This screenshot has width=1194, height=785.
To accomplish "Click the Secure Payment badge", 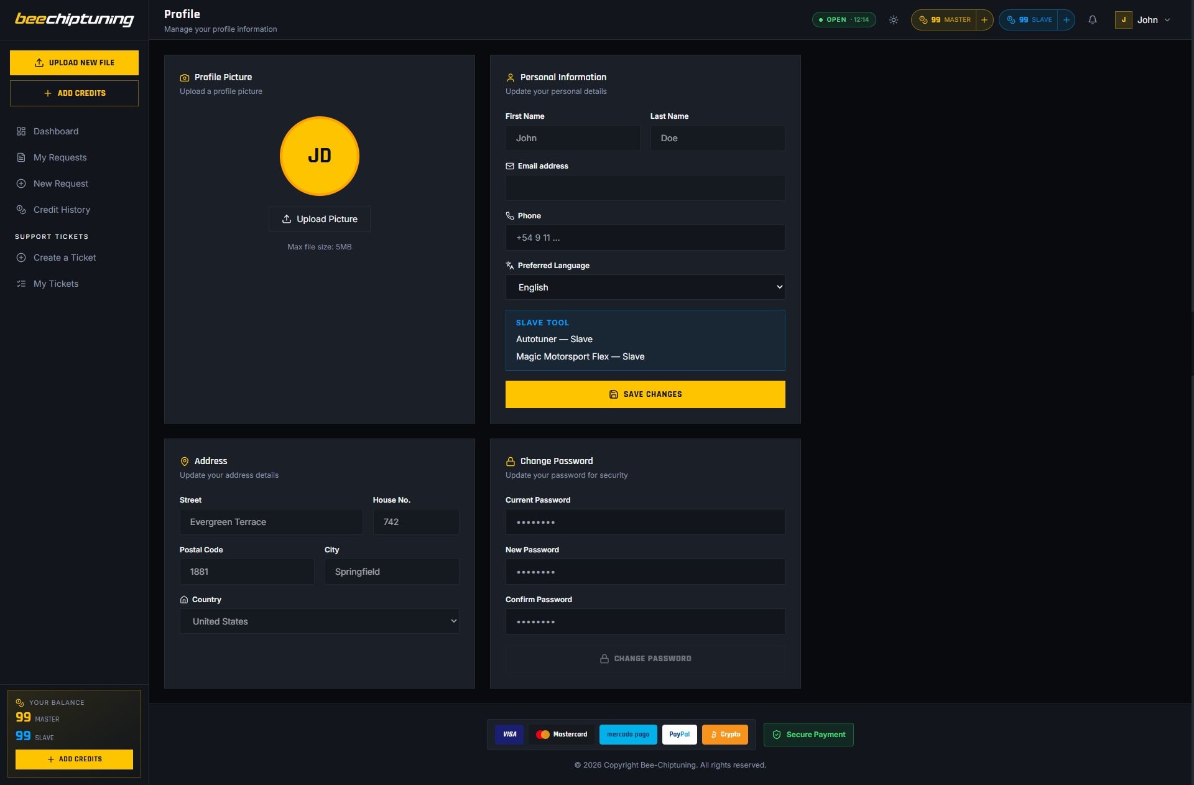I will pyautogui.click(x=808, y=735).
